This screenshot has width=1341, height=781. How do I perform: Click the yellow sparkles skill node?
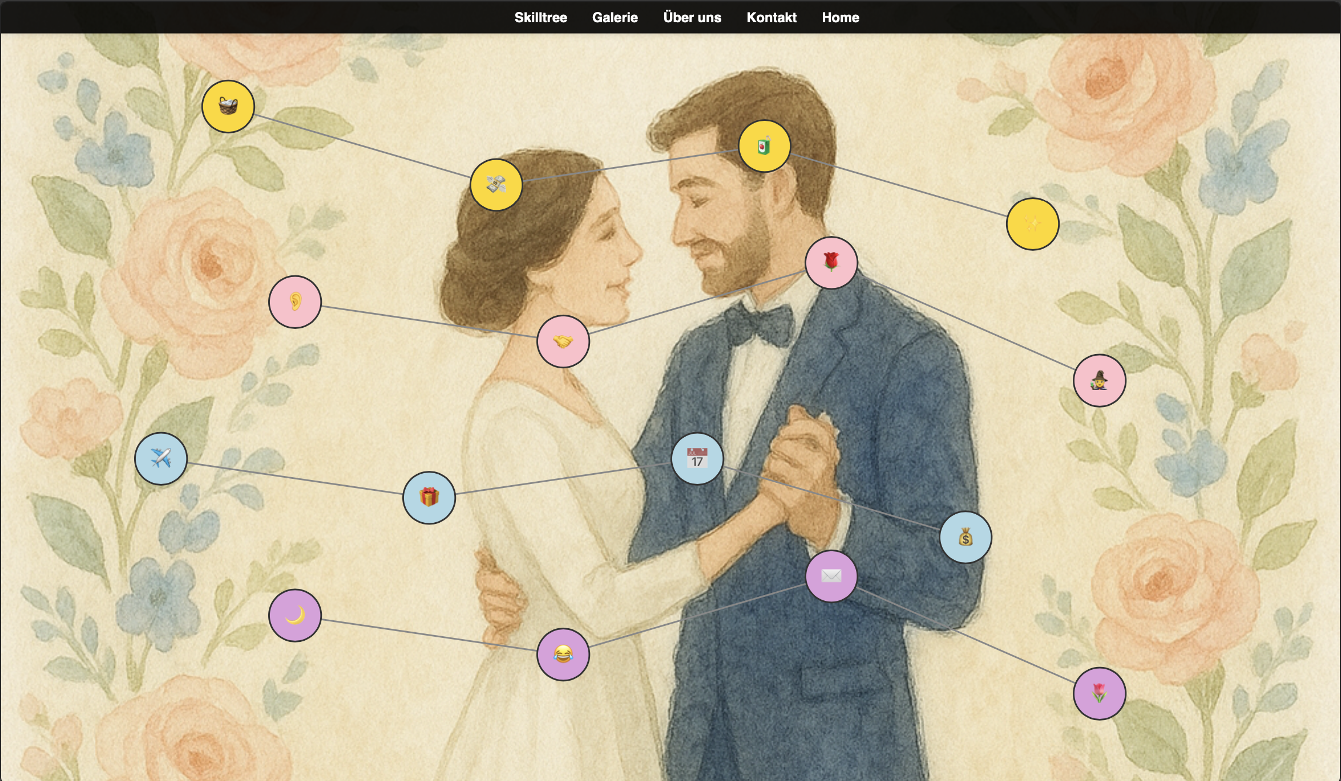click(x=1032, y=224)
